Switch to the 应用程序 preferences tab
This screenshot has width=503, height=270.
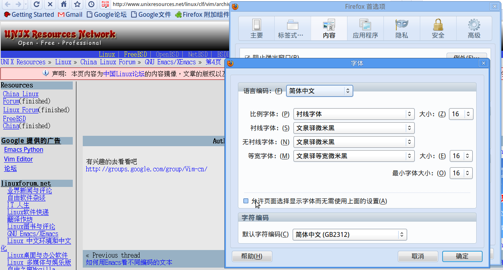pyautogui.click(x=365, y=29)
